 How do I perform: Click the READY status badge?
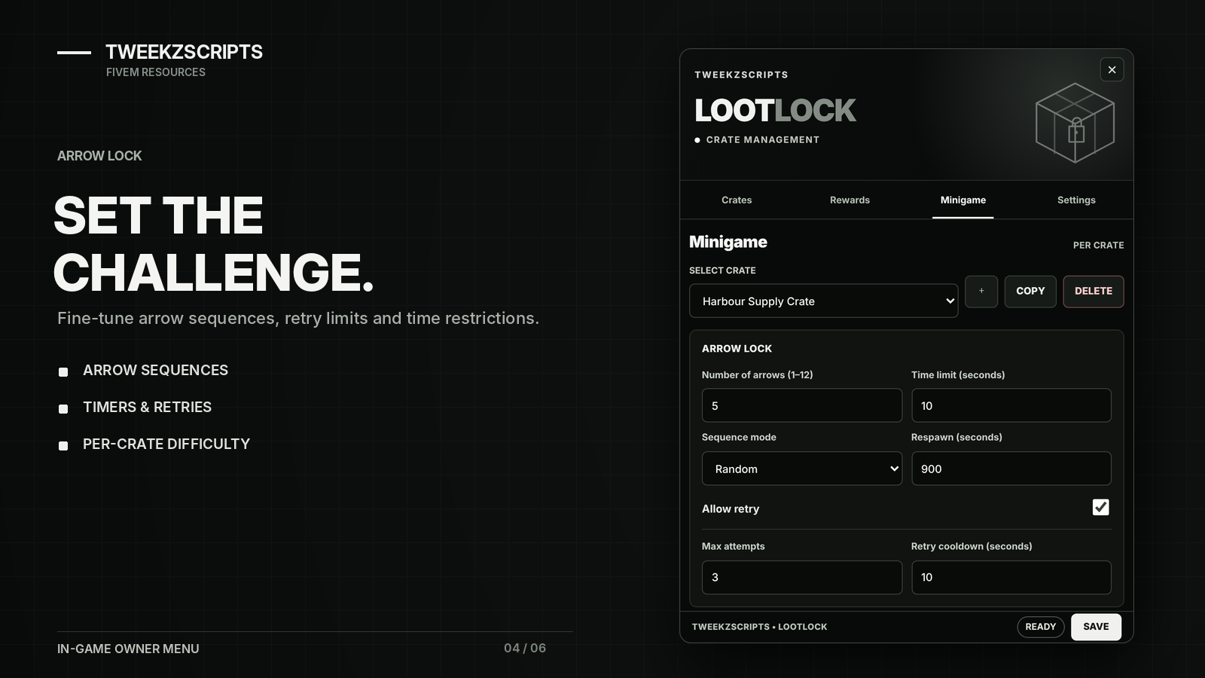coord(1040,627)
